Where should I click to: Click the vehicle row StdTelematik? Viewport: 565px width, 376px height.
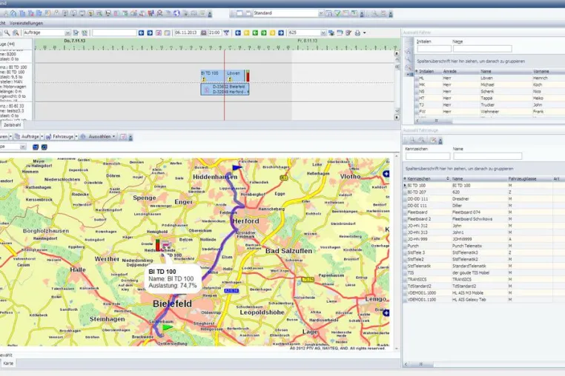pos(484,266)
